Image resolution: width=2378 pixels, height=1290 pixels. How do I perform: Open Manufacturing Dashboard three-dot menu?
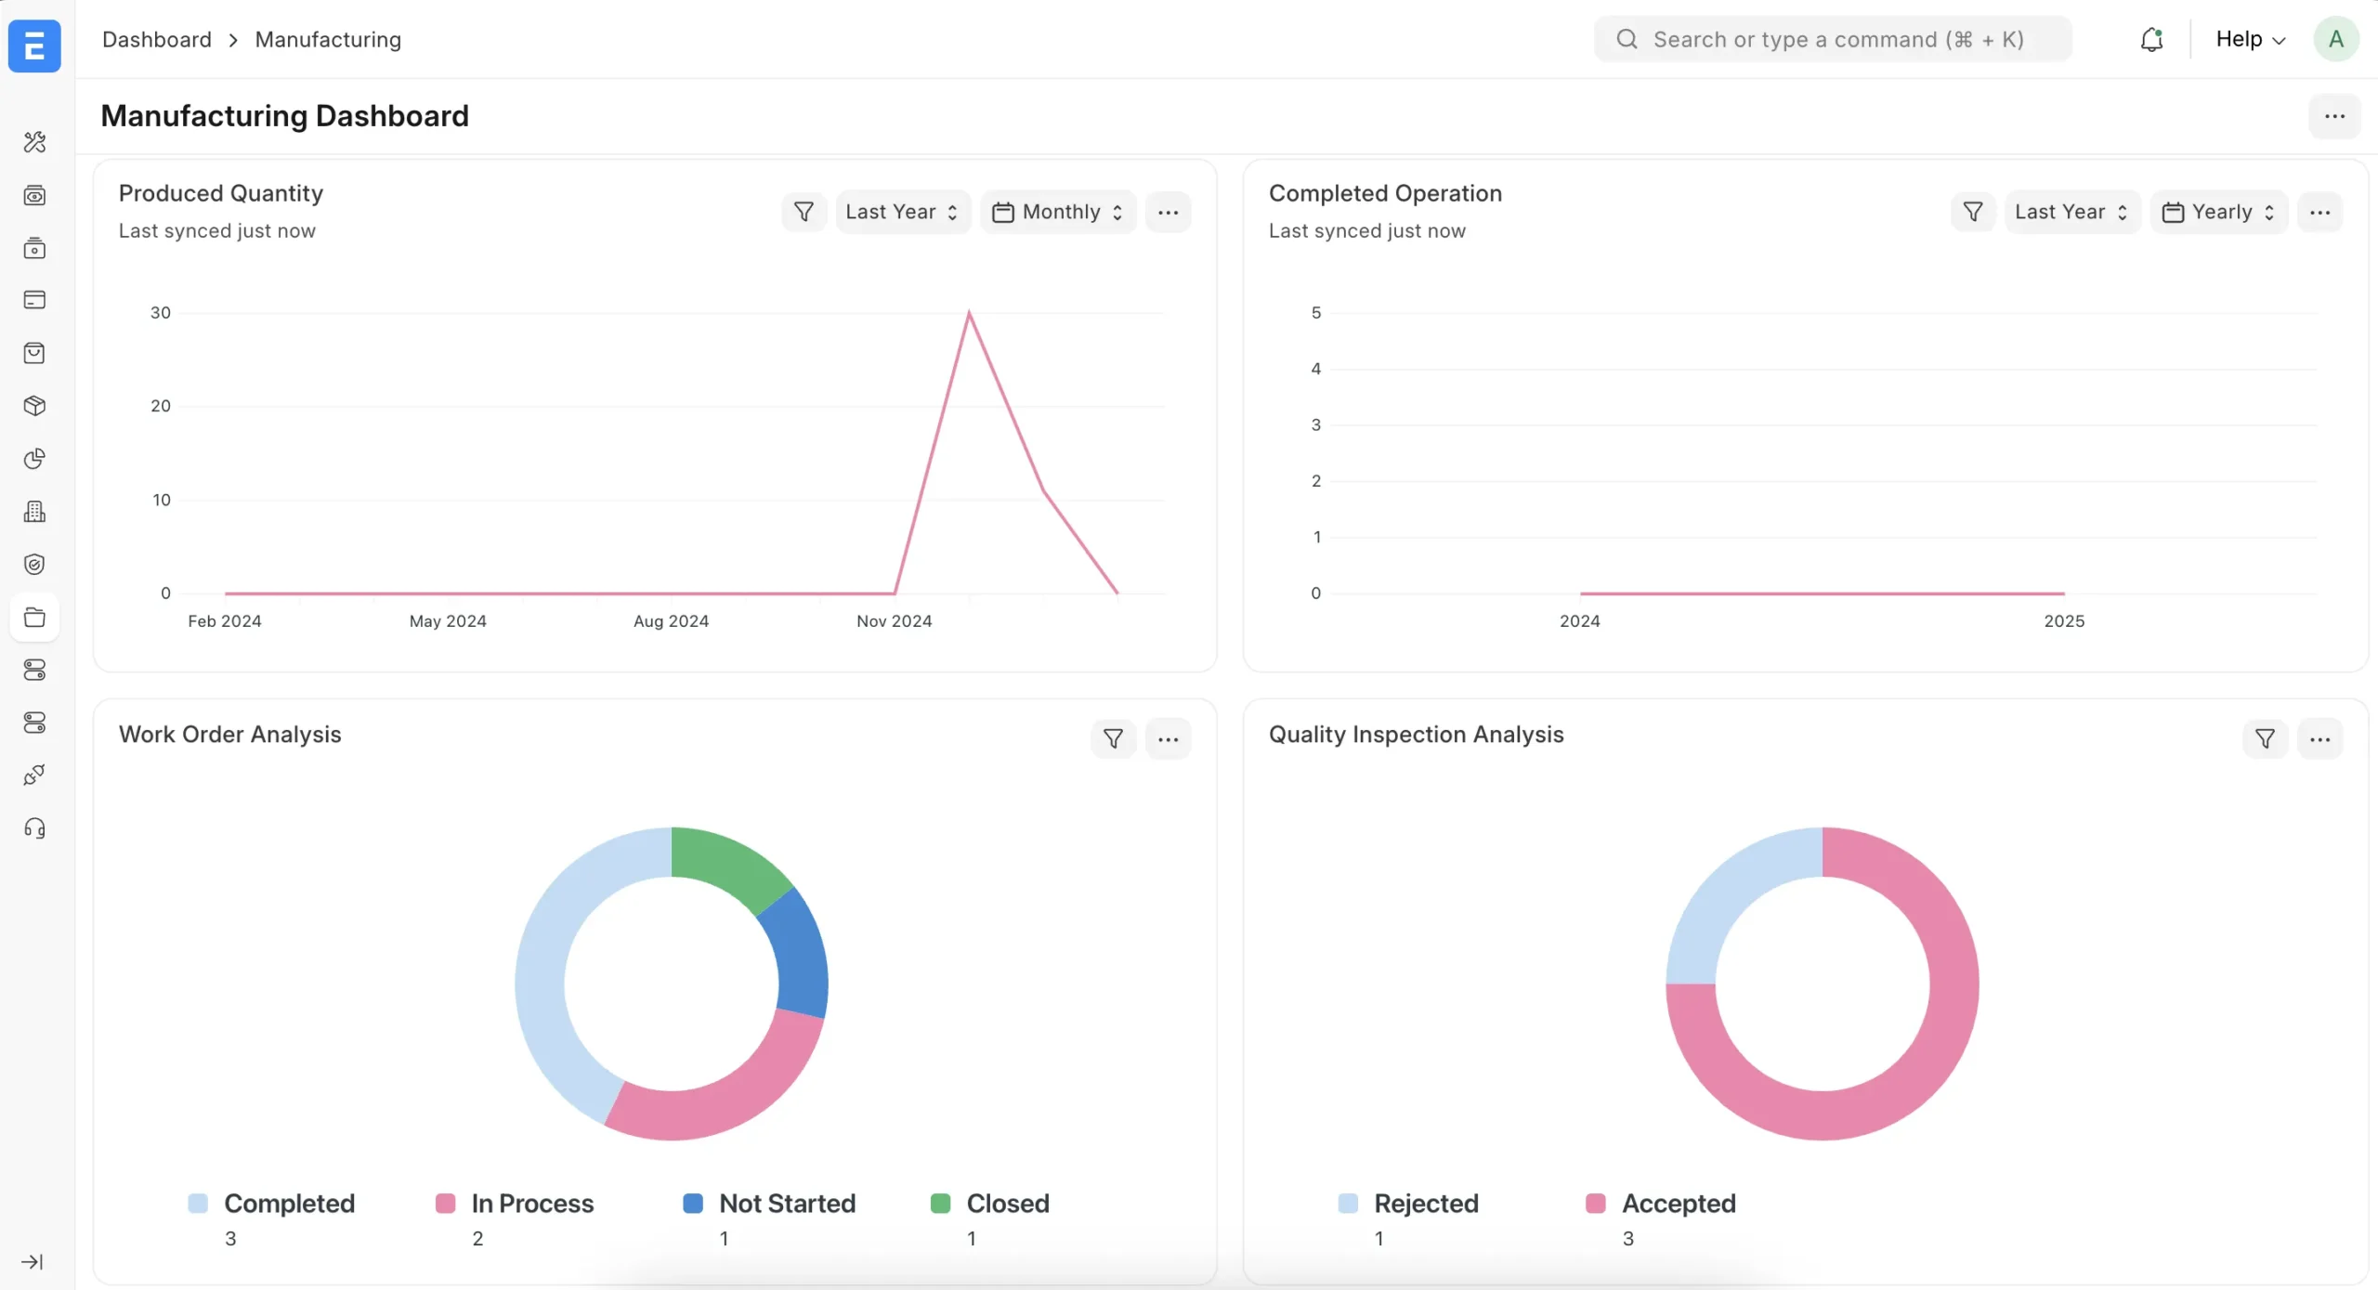click(x=2334, y=116)
